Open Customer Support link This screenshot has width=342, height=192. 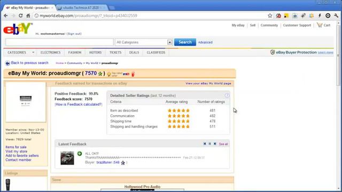297,25
